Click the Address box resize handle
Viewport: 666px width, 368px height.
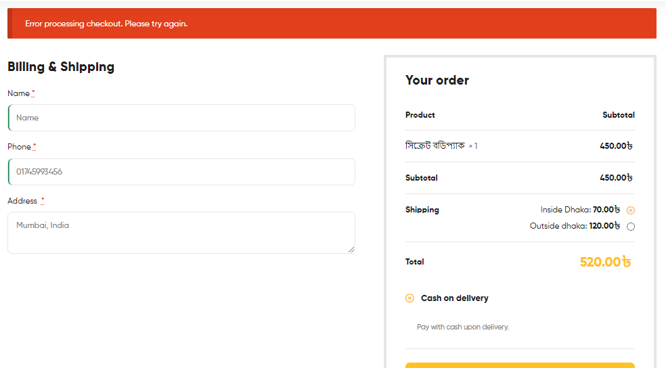pyautogui.click(x=351, y=250)
